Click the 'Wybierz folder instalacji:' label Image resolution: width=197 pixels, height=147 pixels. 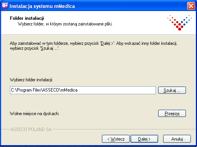pyautogui.click(x=31, y=80)
